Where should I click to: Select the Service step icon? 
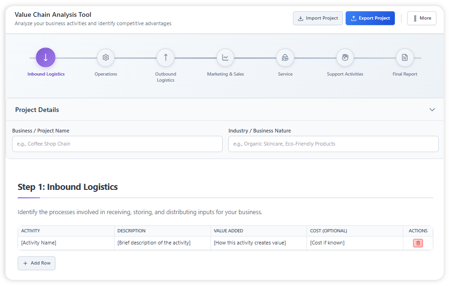pyautogui.click(x=285, y=58)
